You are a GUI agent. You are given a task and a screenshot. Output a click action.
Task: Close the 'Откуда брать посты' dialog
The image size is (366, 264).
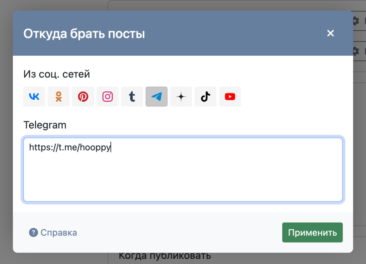click(x=331, y=33)
